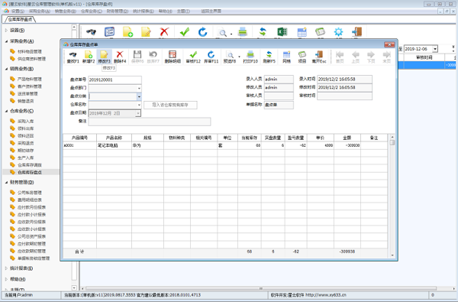The width and height of the screenshot is (458, 302).
Task: Click the Excel export icon in main toolbar
Action: click(282, 31)
